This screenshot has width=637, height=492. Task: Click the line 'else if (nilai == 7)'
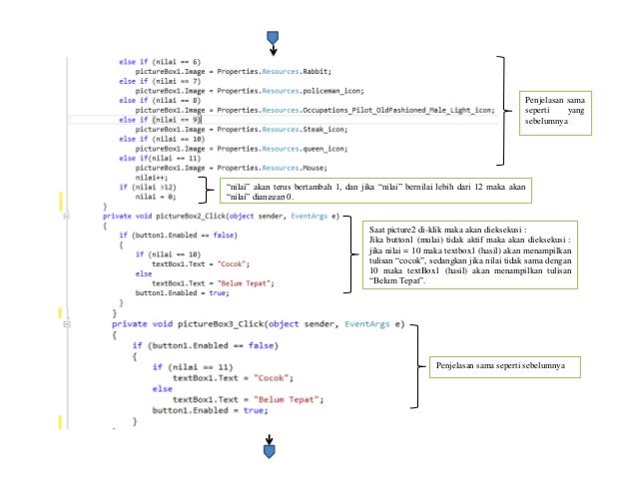(x=160, y=81)
